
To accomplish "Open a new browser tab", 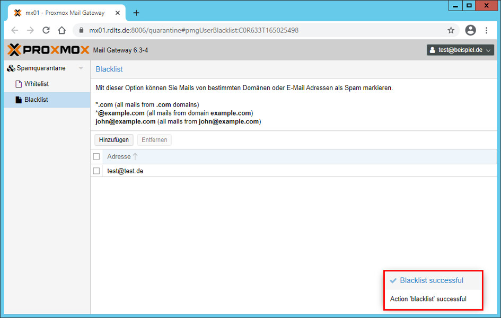I will [136, 13].
